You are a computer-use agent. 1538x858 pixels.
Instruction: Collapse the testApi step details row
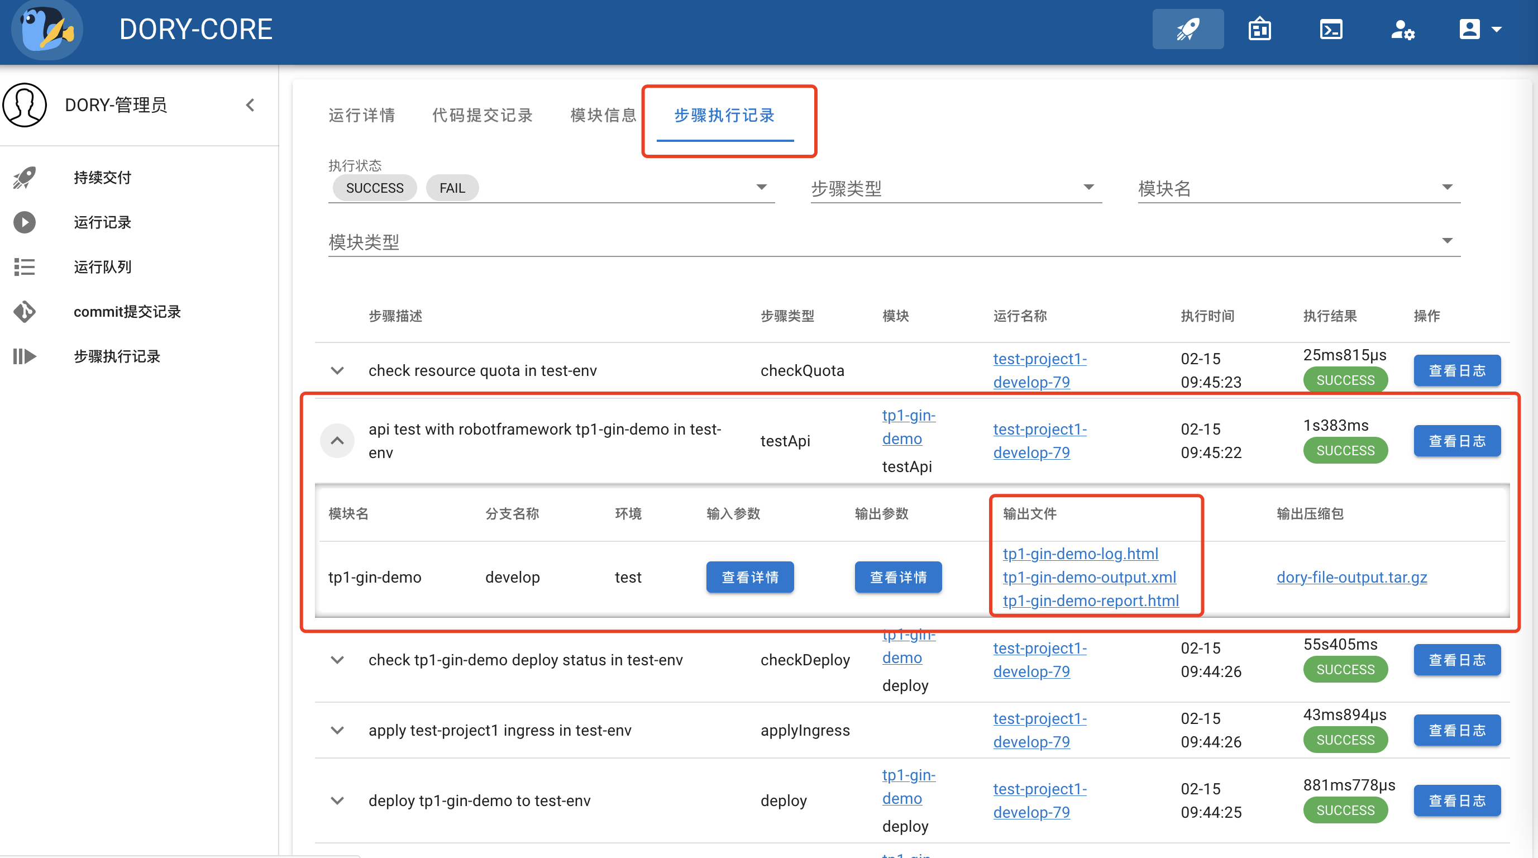pos(337,441)
